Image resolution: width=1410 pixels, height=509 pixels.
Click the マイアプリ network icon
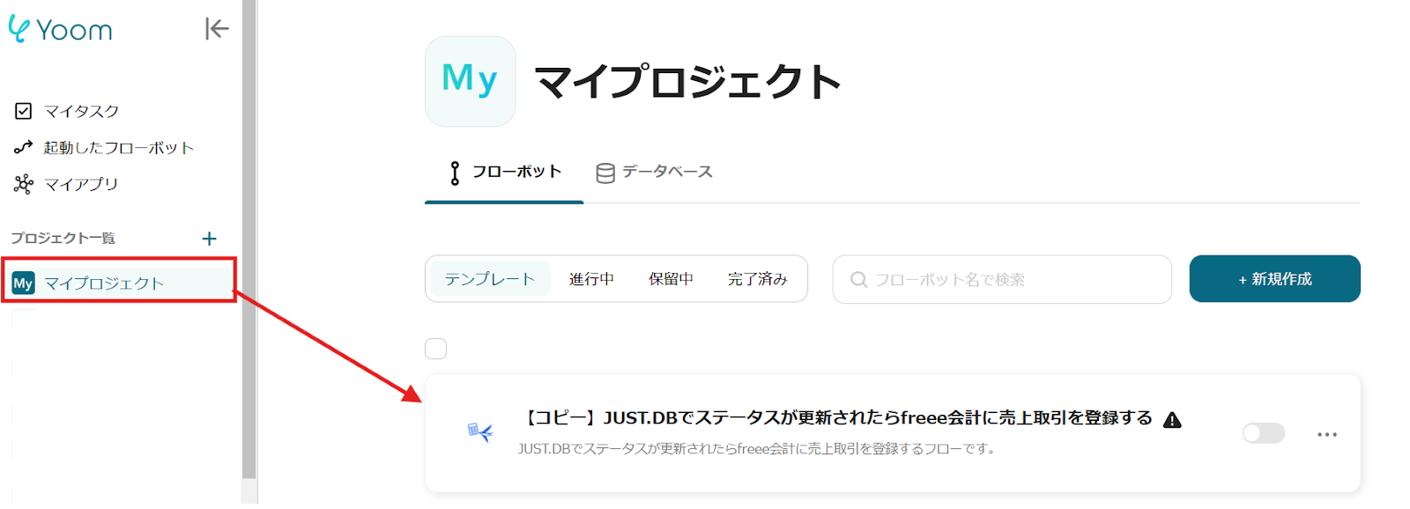[x=24, y=184]
